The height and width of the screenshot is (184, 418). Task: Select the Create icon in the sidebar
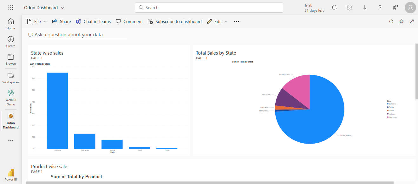coord(10,41)
